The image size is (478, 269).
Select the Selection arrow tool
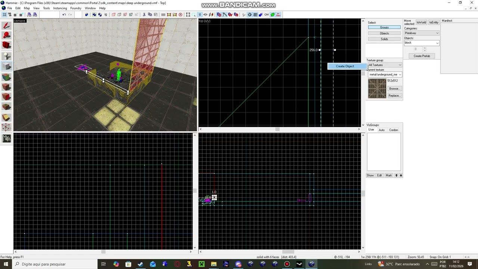pos(6,25)
